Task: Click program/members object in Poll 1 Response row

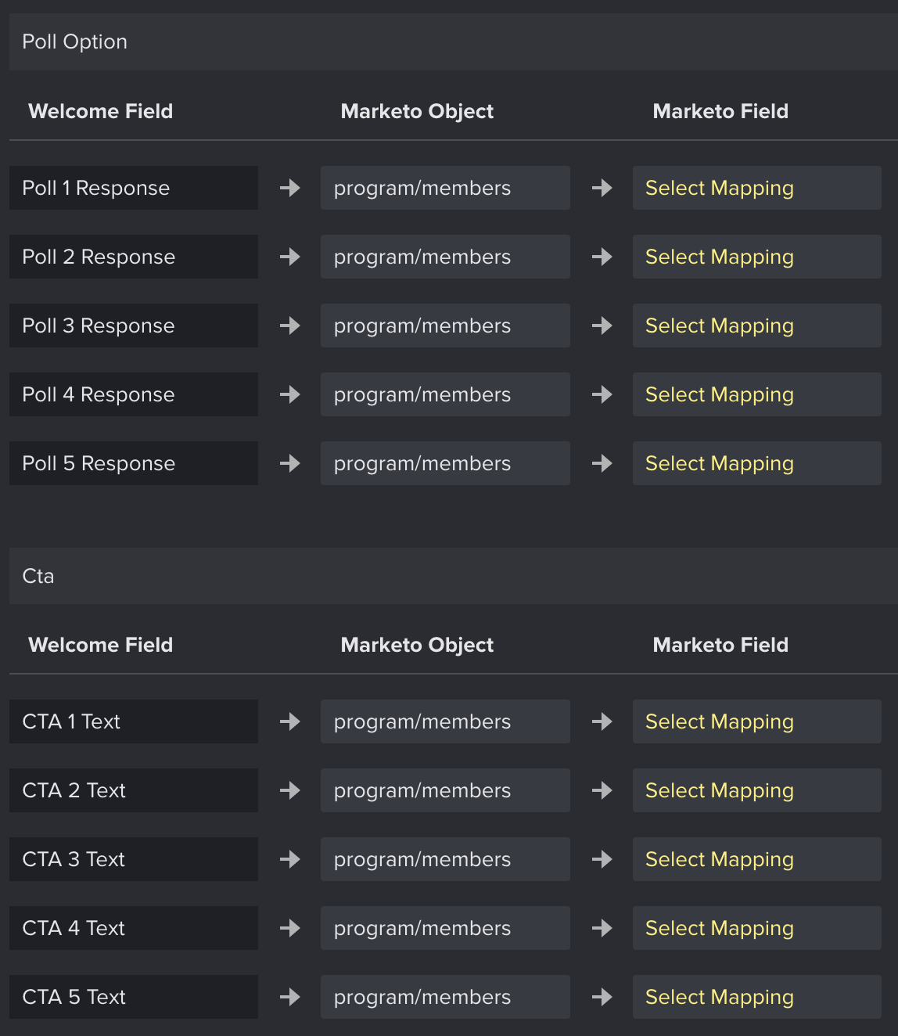Action: click(x=445, y=188)
